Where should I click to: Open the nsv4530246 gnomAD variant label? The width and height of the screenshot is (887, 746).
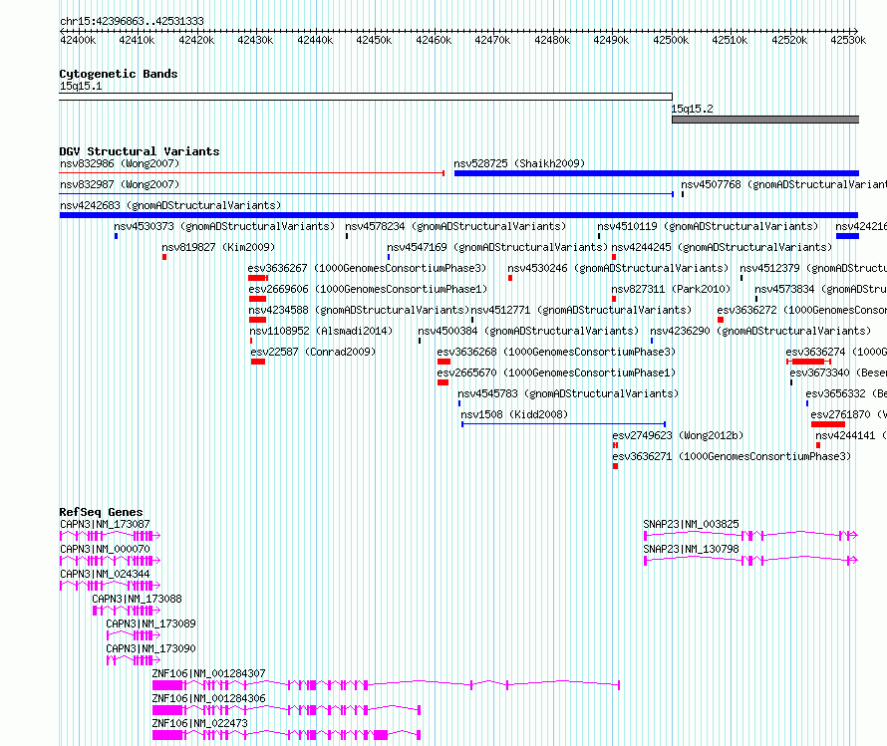click(618, 269)
